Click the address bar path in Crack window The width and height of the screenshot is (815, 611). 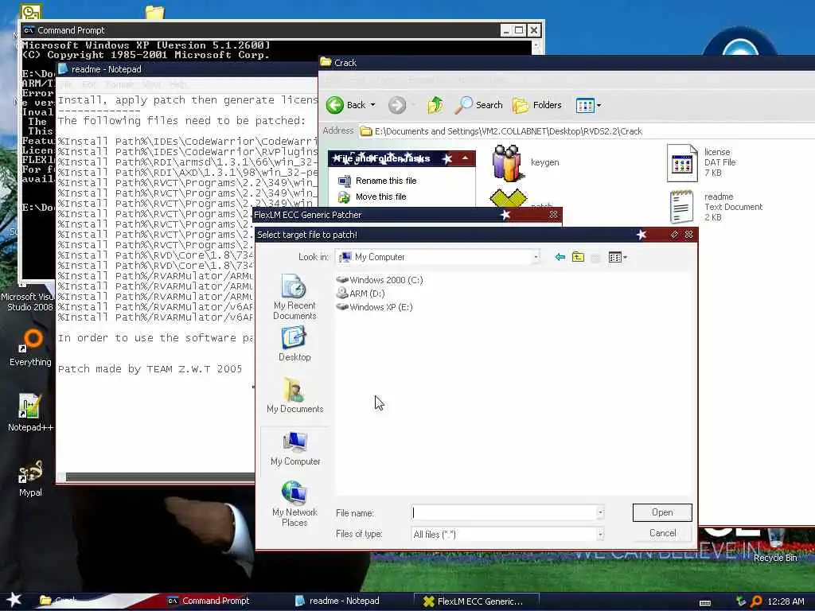click(509, 131)
